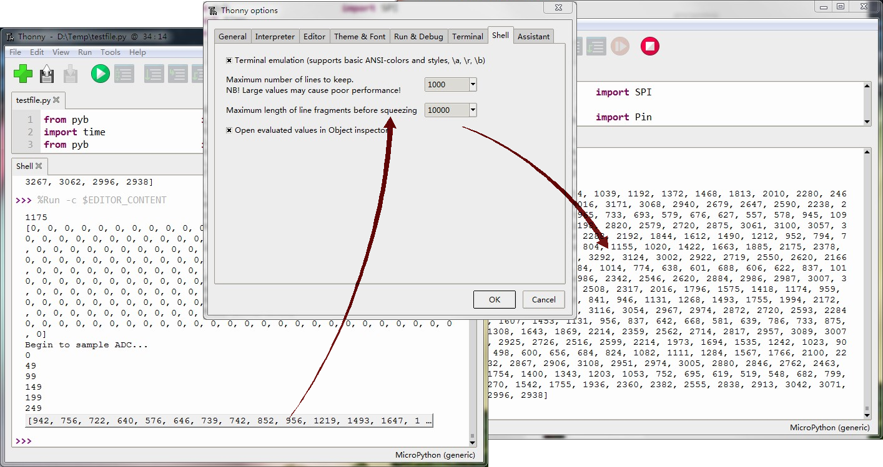Click the Thonny options title bar icon
This screenshot has height=467, width=883.
pyautogui.click(x=213, y=10)
